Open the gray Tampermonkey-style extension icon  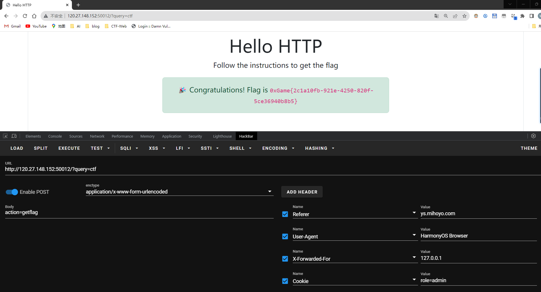[x=504, y=16]
